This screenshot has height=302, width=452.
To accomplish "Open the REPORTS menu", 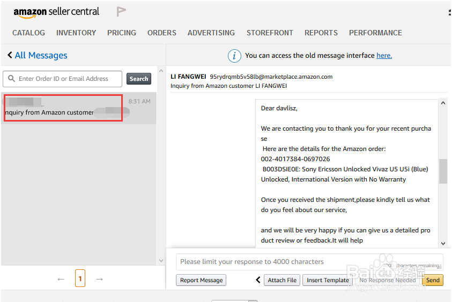I will coord(321,33).
